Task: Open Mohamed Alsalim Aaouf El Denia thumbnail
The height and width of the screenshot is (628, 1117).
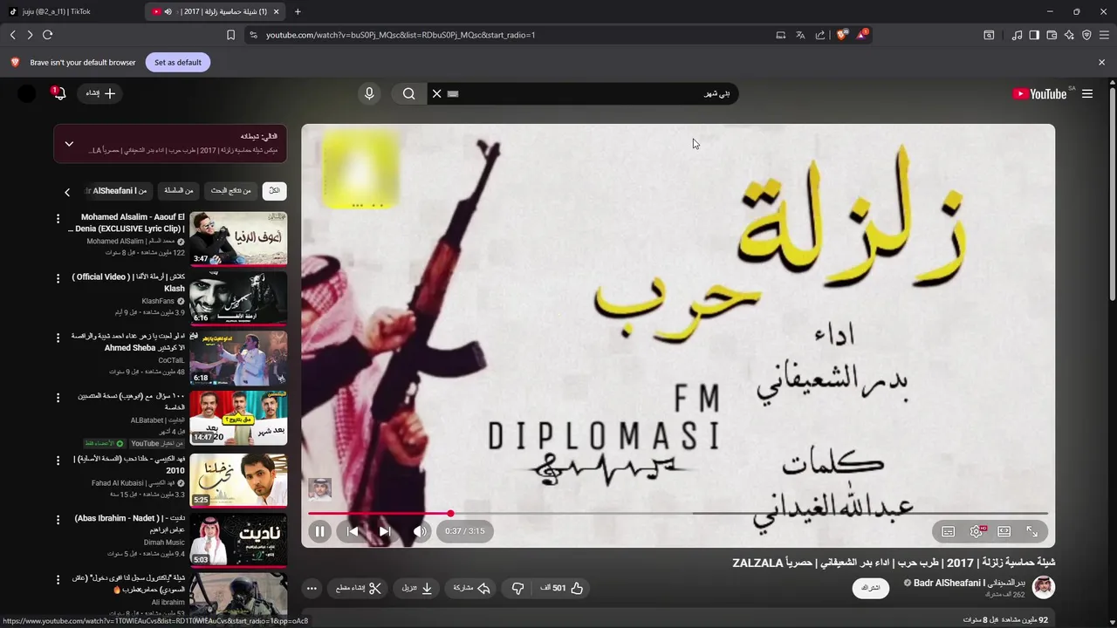Action: (238, 238)
